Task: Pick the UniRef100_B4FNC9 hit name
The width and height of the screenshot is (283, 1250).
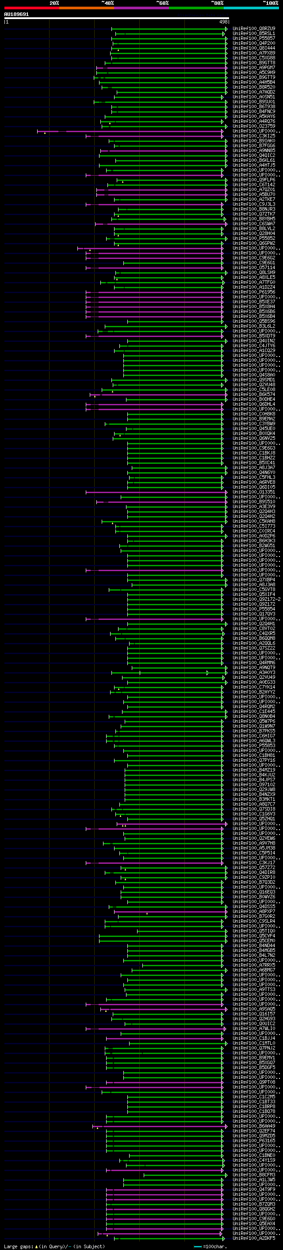Action: 253,112
